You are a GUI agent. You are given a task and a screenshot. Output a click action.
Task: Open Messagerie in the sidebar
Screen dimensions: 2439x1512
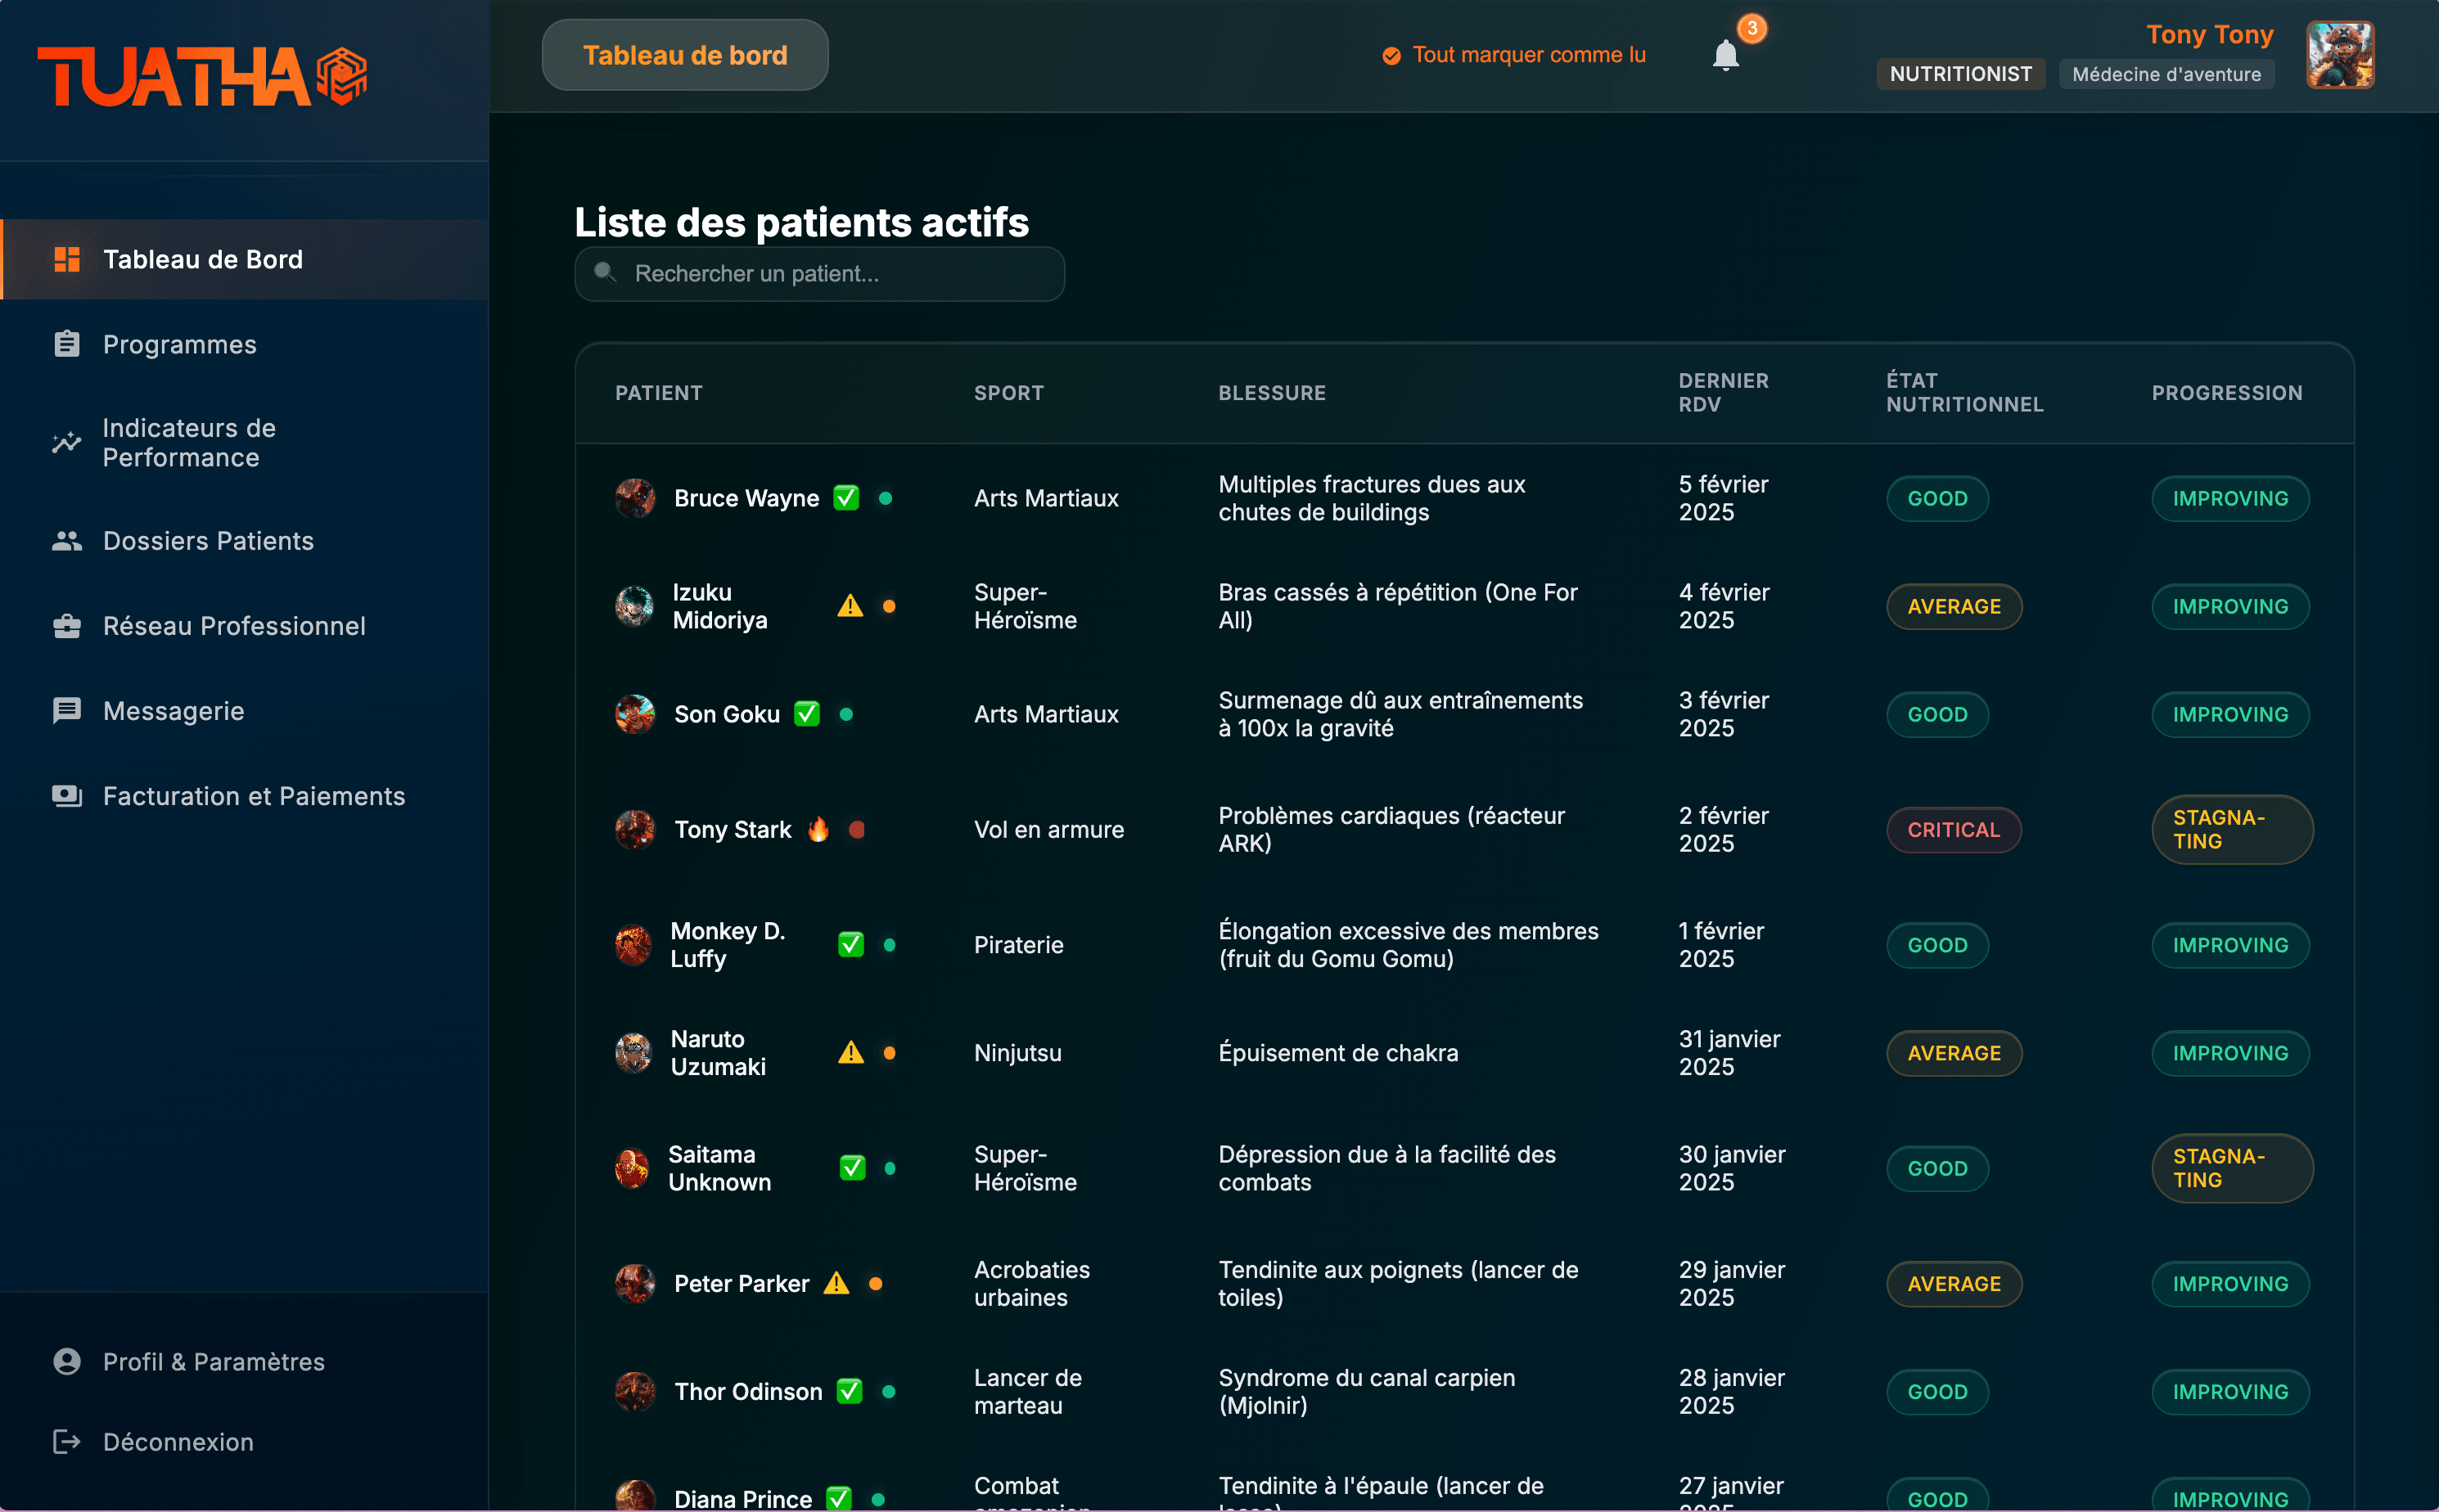[244, 711]
